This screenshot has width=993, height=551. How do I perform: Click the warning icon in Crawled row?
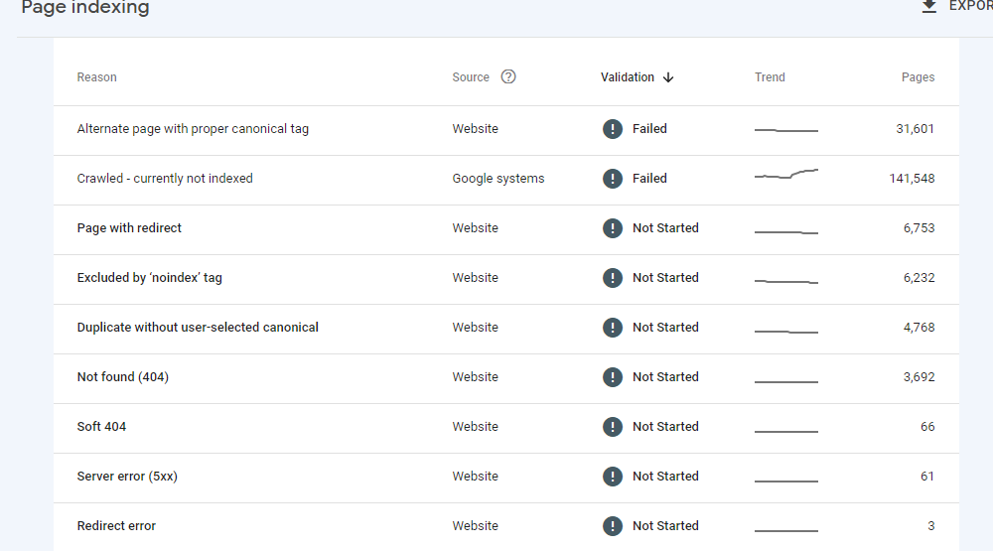coord(612,179)
